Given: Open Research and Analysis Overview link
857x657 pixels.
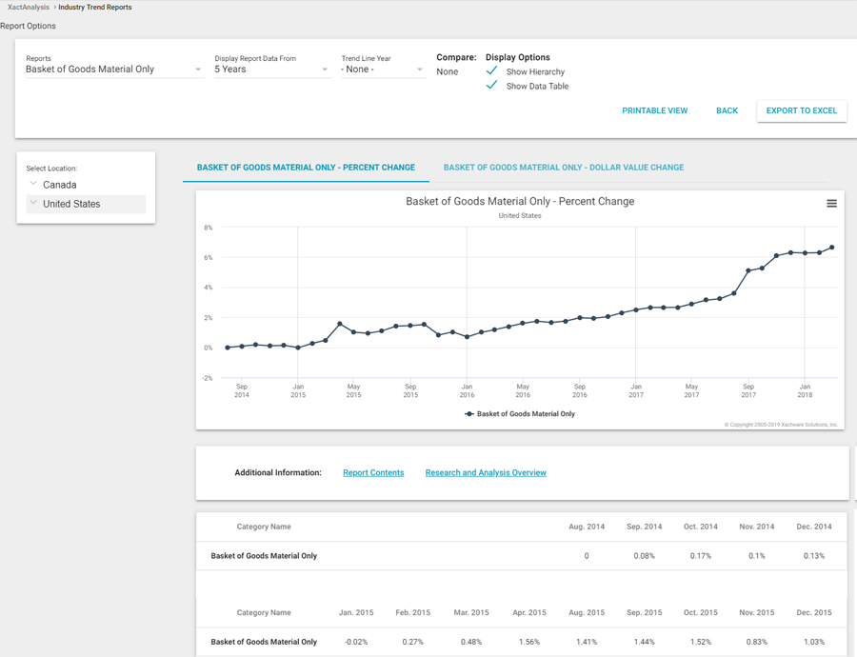Looking at the screenshot, I should 486,473.
